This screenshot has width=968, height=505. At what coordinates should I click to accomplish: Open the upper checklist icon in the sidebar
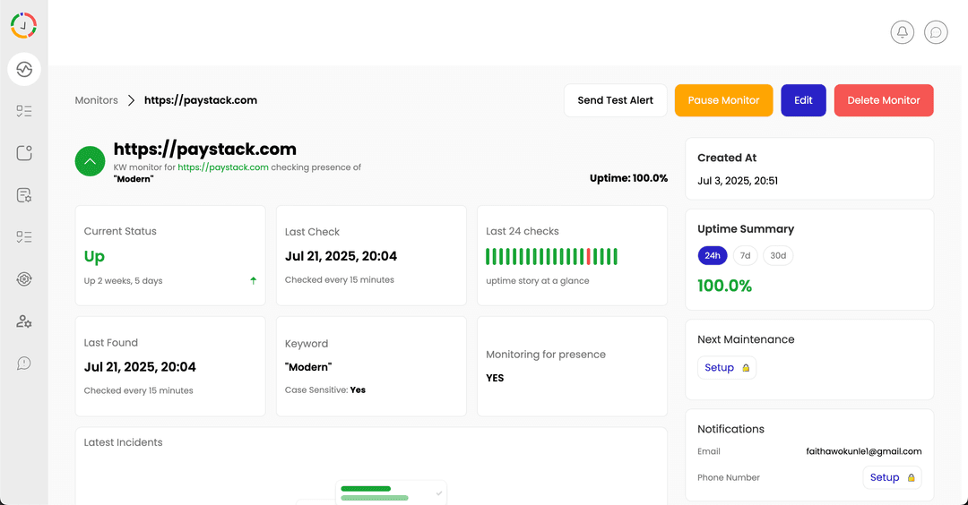(24, 111)
